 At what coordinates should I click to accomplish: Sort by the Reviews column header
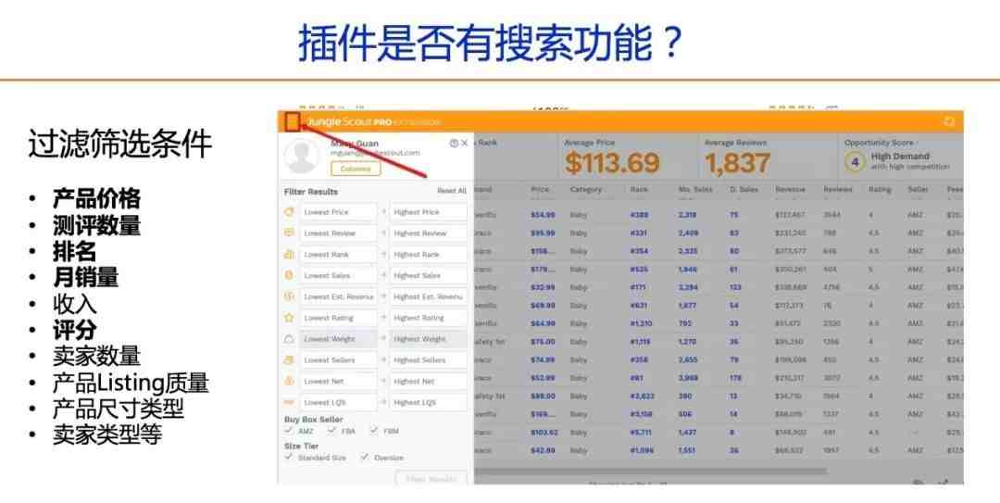(x=837, y=190)
